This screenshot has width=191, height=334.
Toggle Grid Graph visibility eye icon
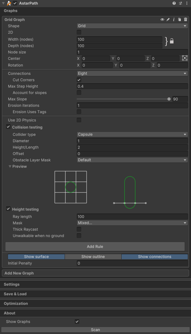click(162, 19)
